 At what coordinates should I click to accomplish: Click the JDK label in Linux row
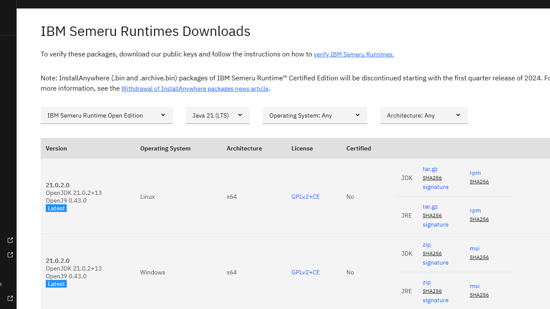[407, 178]
